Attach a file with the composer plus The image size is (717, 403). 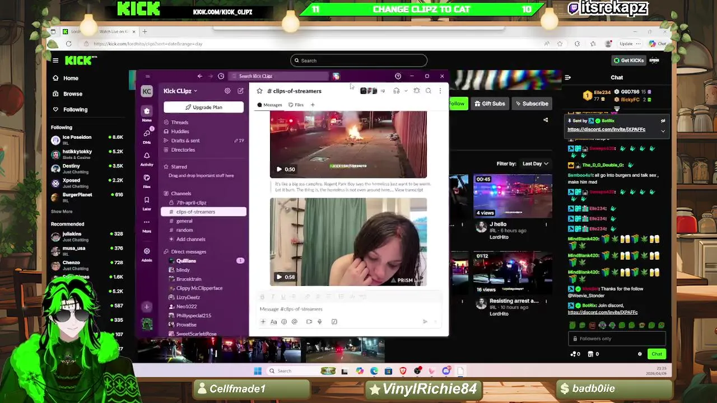(263, 322)
